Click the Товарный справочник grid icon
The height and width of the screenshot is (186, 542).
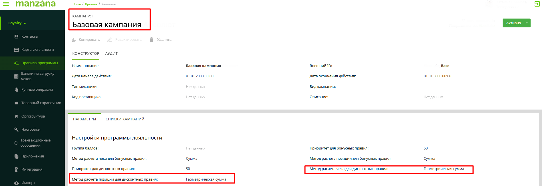[x=16, y=103]
